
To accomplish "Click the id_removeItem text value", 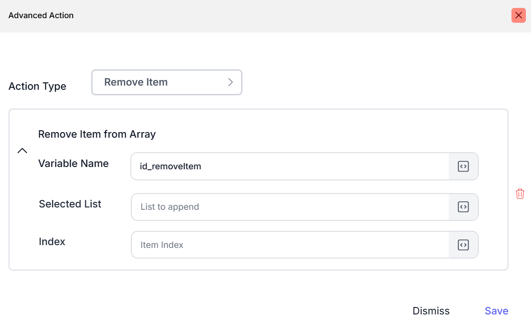I will (170, 167).
